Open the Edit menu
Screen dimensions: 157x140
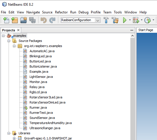11,12
